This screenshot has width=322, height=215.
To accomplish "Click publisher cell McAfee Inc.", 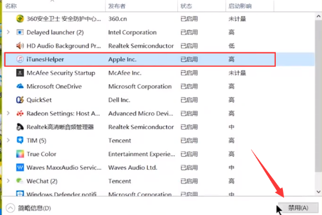I will point(124,73).
